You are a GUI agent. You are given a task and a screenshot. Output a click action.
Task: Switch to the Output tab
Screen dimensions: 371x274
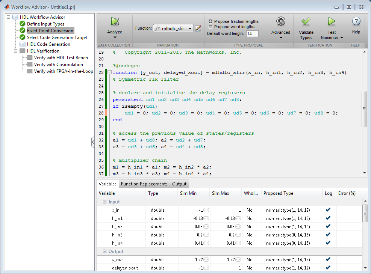pyautogui.click(x=179, y=184)
